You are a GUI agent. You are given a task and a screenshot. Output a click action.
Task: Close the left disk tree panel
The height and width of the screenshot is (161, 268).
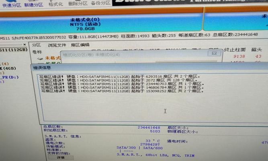point(25,45)
